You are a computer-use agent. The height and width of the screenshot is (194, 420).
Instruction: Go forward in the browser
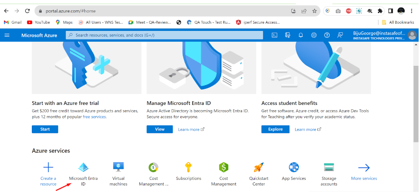[17, 11]
